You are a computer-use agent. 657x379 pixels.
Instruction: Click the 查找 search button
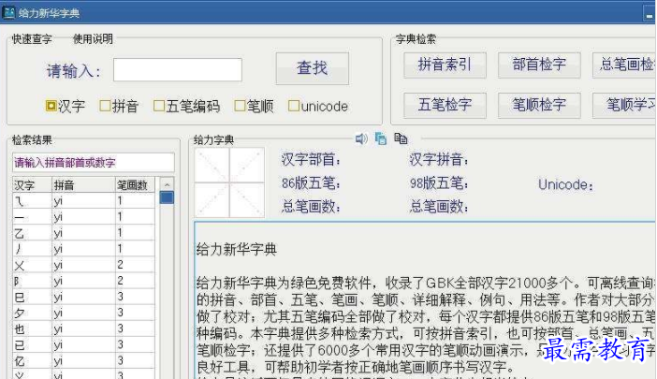313,68
